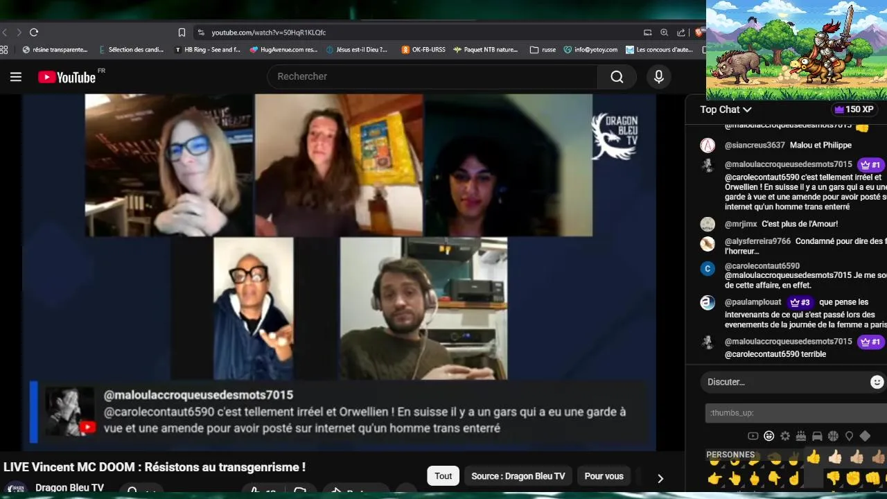The height and width of the screenshot is (499, 887).
Task: Click the emoji search field :thumbs_up:
Action: tap(796, 413)
